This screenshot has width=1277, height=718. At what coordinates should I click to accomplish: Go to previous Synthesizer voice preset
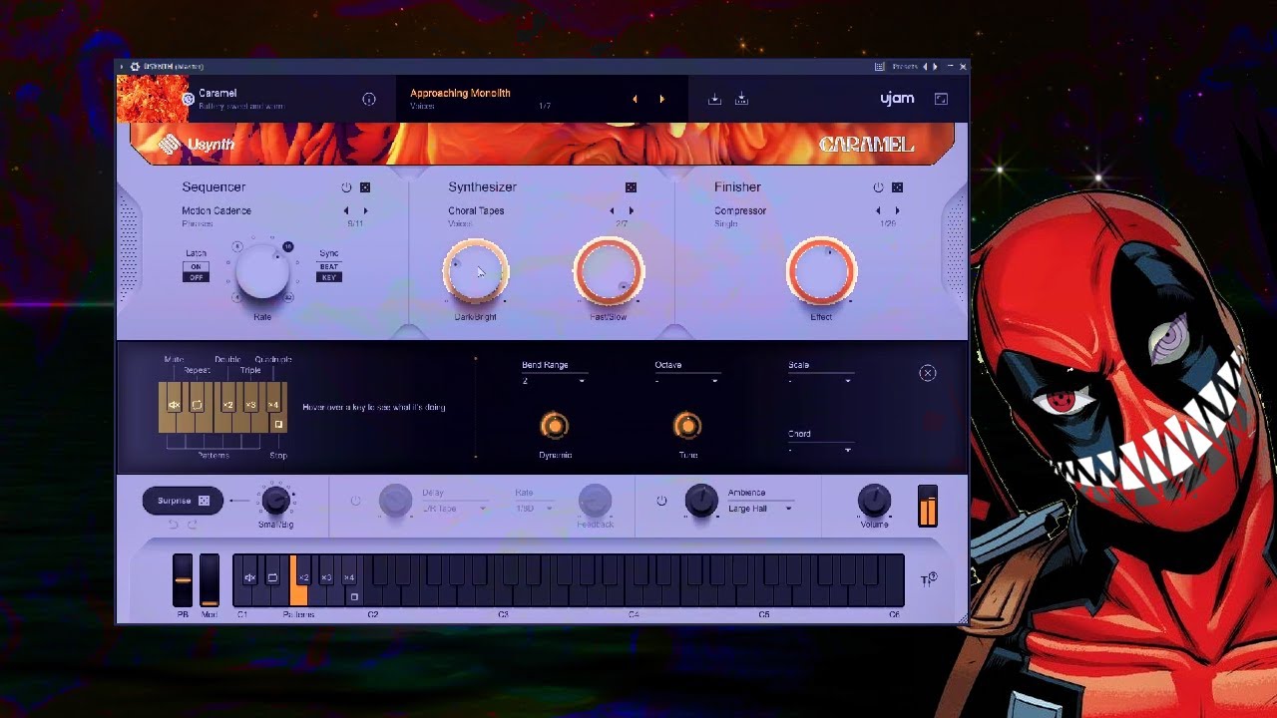point(612,210)
